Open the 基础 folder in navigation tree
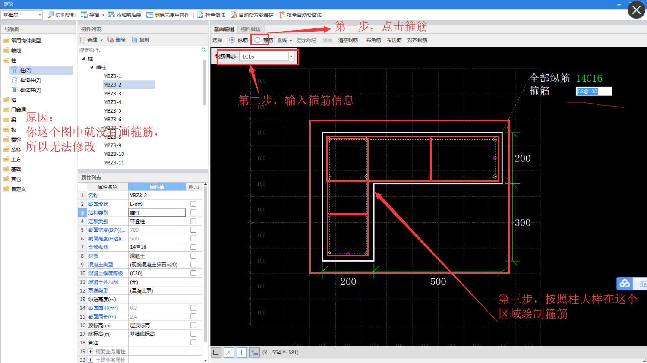This screenshot has height=363, width=647. (x=6, y=169)
